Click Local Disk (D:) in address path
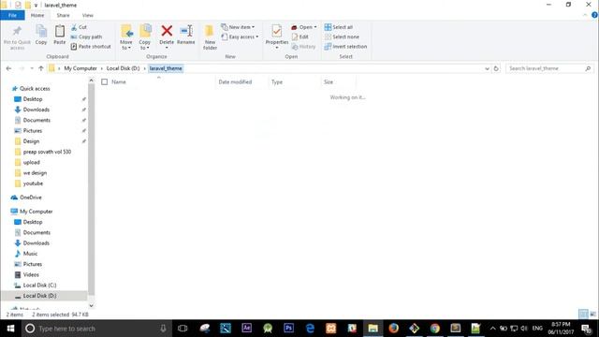The image size is (599, 337). coord(123,68)
